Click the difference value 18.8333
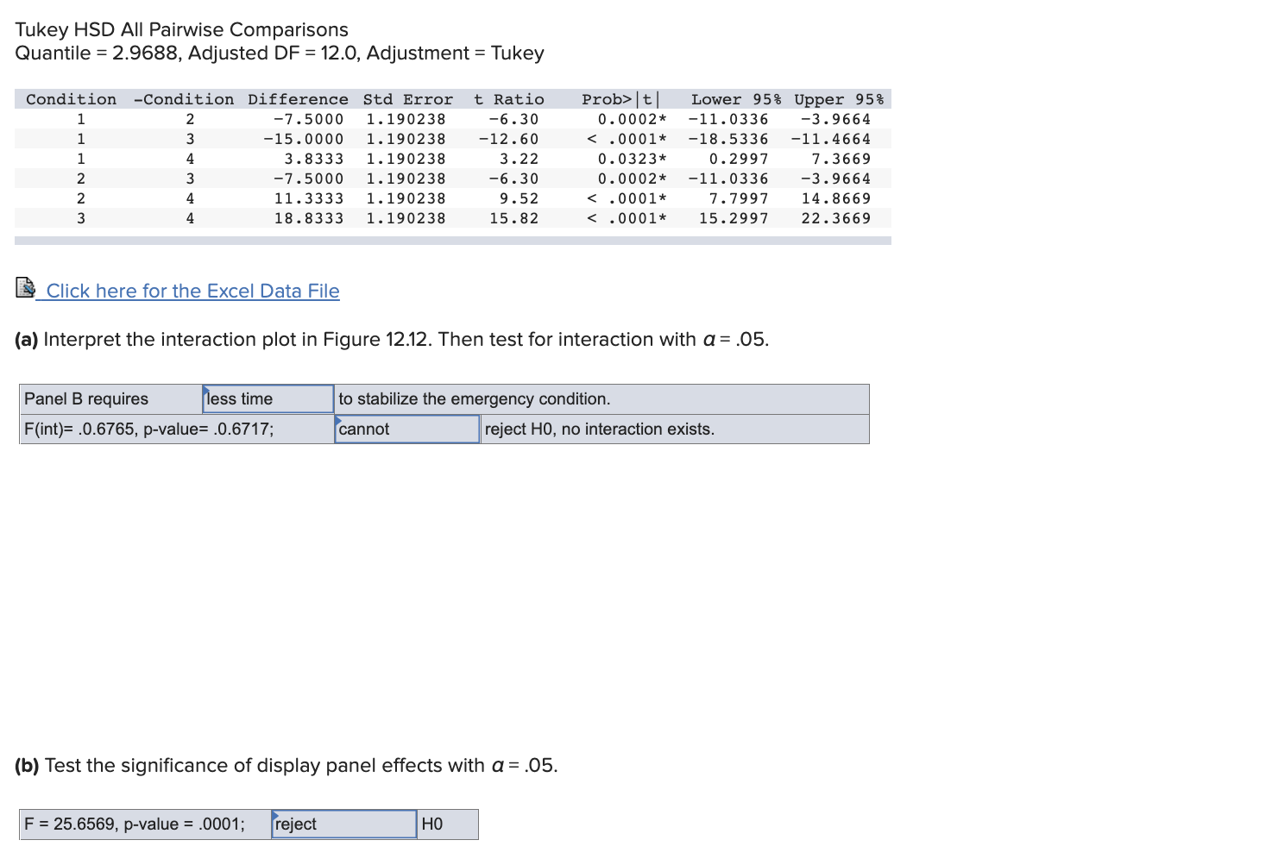1272x859 pixels. tap(308, 218)
